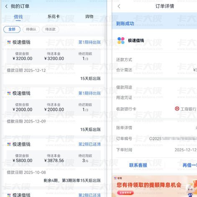Click the 我的订单 page title
The height and width of the screenshot is (197, 197).
[20, 6]
